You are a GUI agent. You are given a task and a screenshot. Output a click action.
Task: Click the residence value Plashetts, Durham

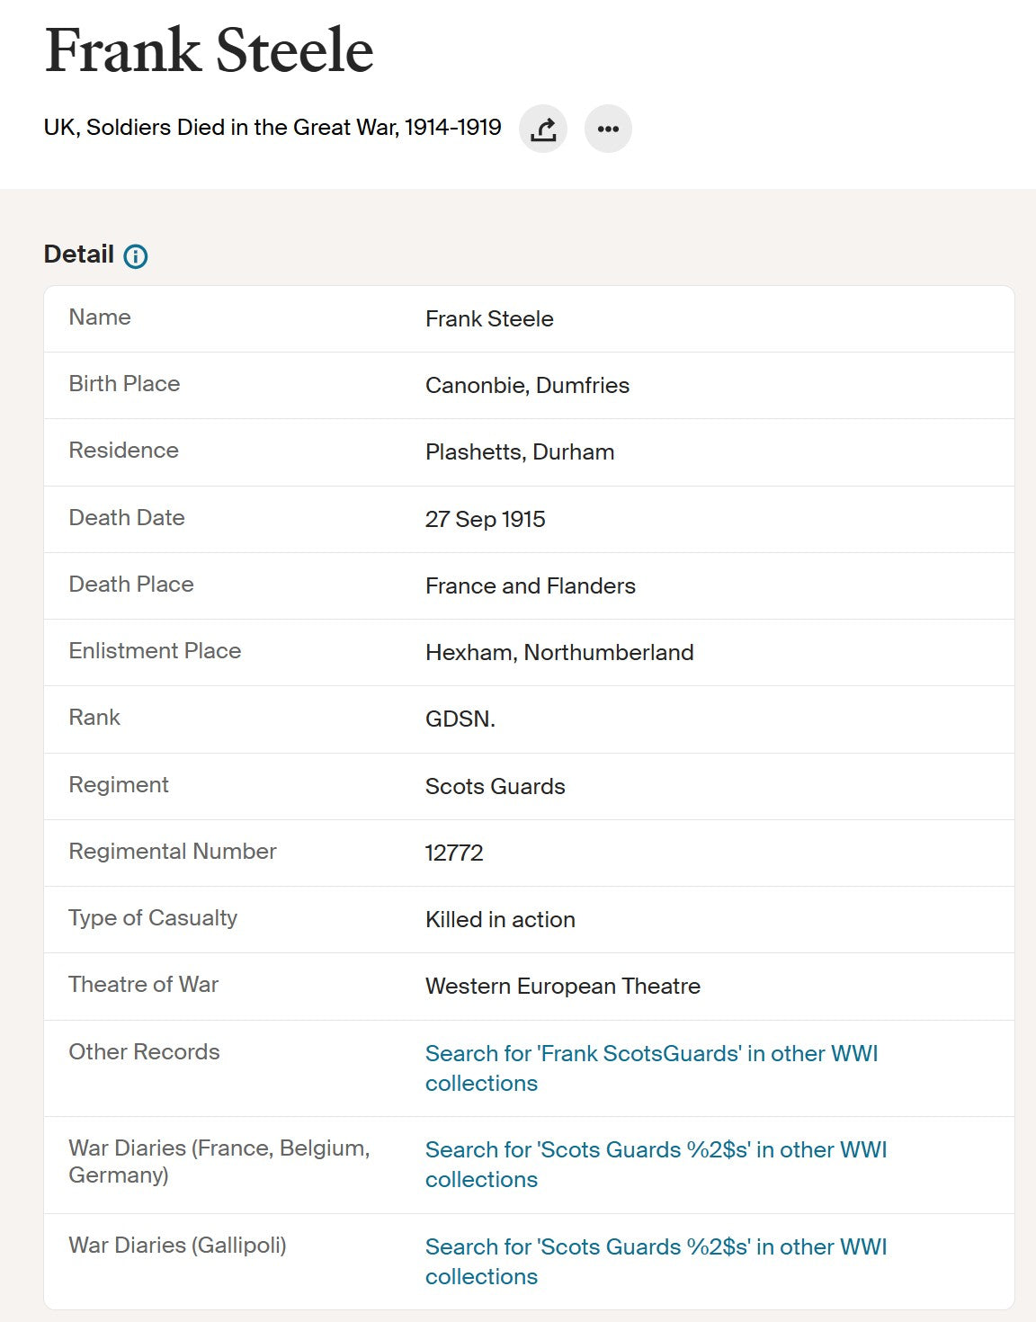click(x=520, y=452)
